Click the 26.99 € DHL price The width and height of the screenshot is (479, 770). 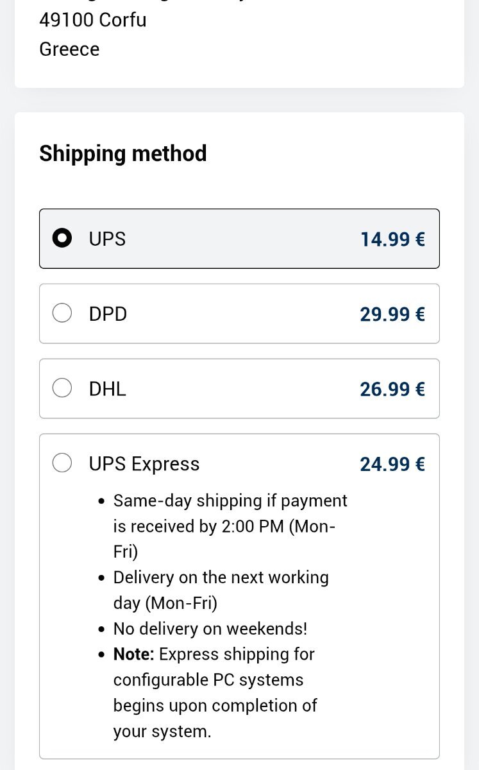click(392, 389)
